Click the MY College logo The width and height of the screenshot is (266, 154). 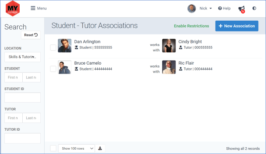point(13,8)
